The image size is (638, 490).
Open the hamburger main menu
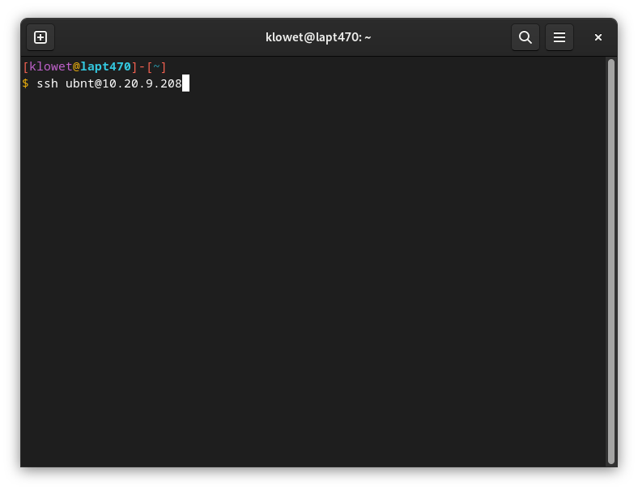559,37
